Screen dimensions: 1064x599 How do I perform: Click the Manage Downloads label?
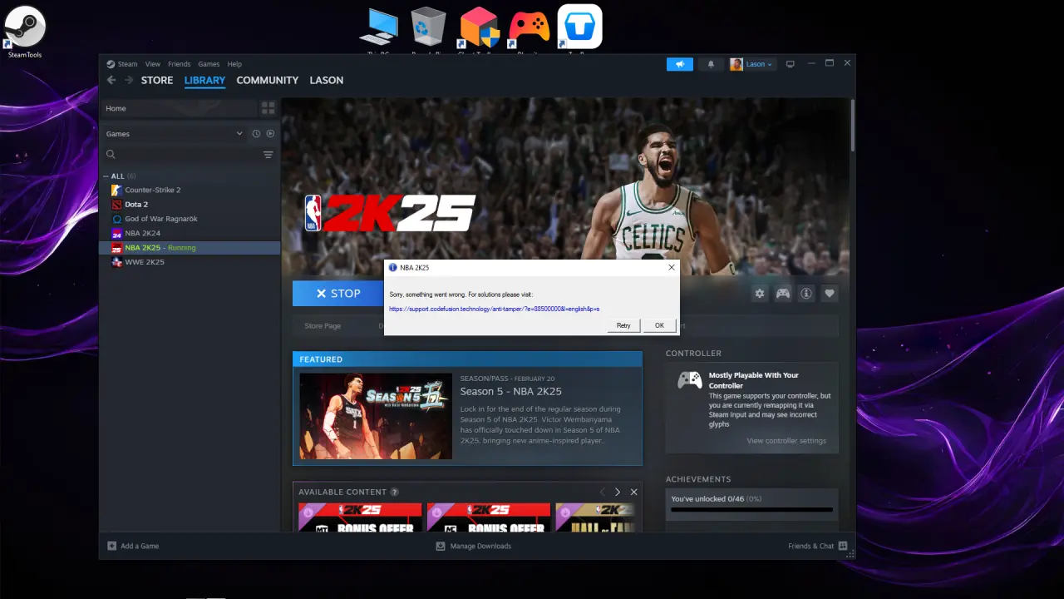pyautogui.click(x=480, y=546)
